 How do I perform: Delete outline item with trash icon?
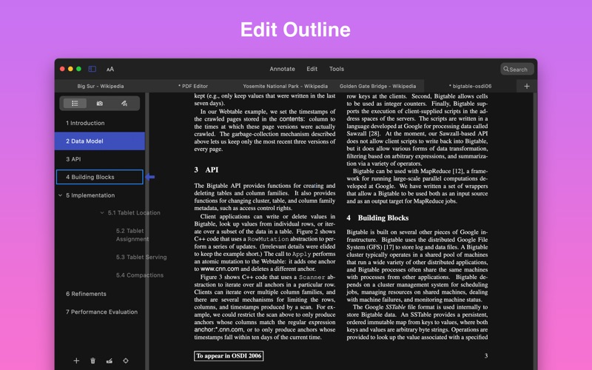point(93,361)
